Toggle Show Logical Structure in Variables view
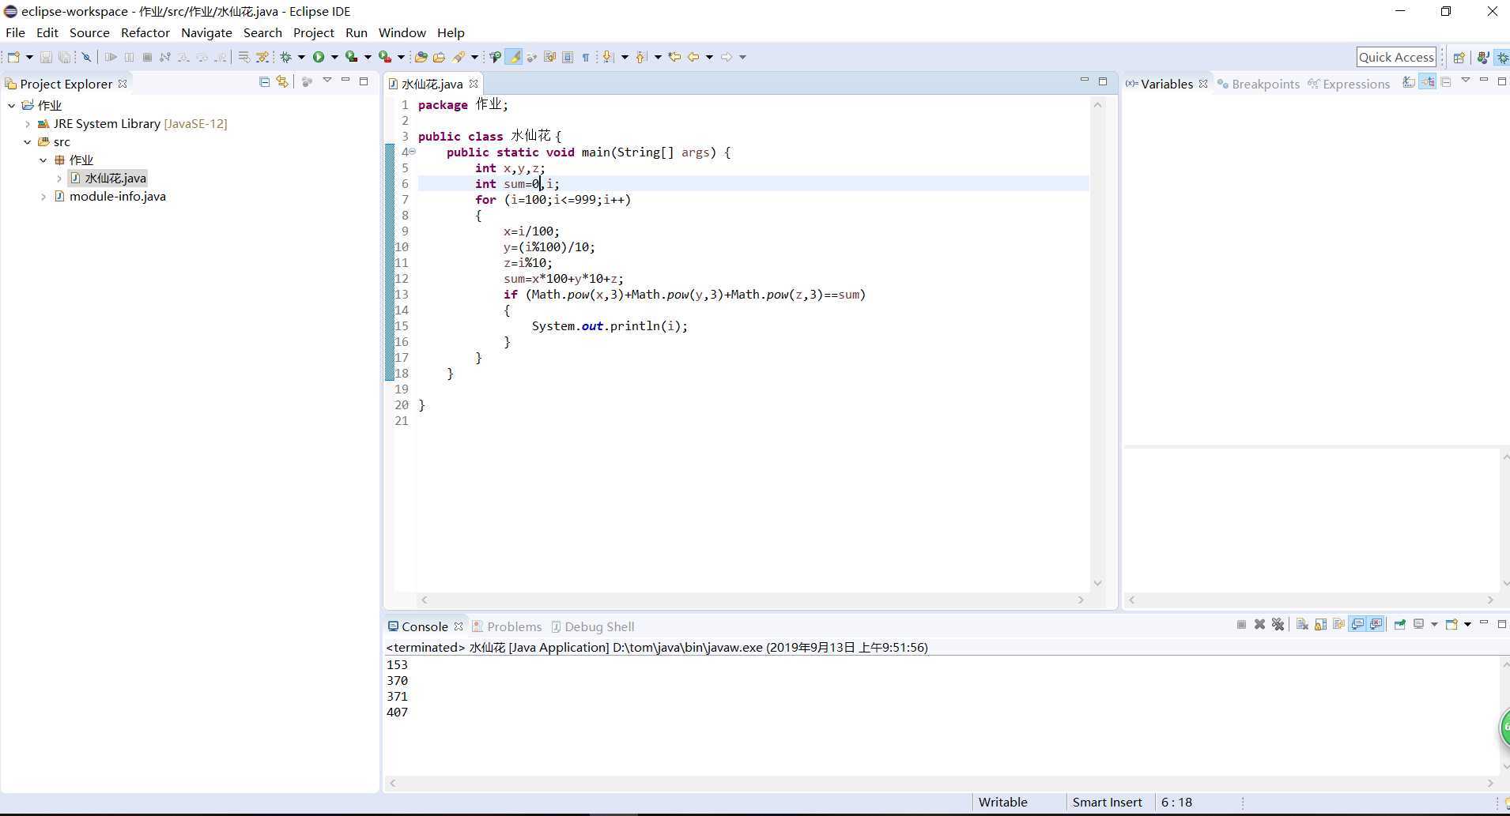This screenshot has width=1510, height=816. pos(1428,81)
